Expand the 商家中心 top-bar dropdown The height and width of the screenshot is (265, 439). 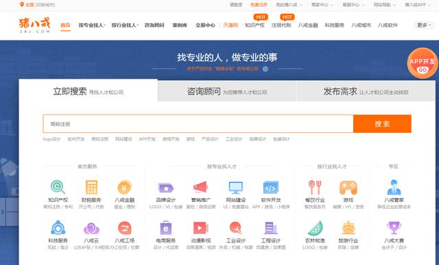pyautogui.click(x=322, y=5)
